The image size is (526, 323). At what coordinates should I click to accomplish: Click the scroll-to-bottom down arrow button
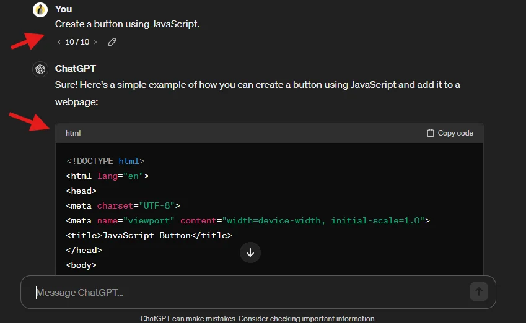tap(250, 252)
